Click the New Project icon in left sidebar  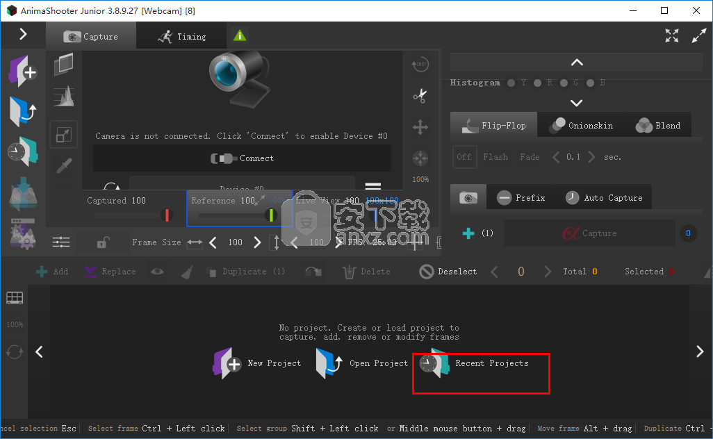[x=23, y=71]
